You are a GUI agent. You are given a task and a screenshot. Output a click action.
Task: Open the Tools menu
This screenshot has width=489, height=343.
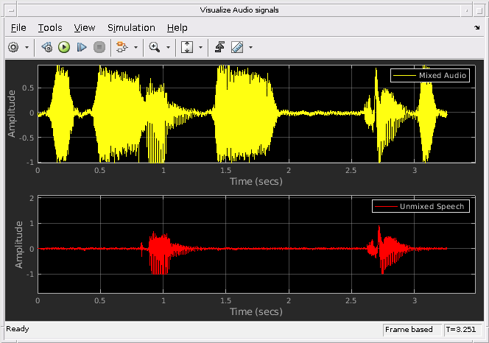(50, 28)
